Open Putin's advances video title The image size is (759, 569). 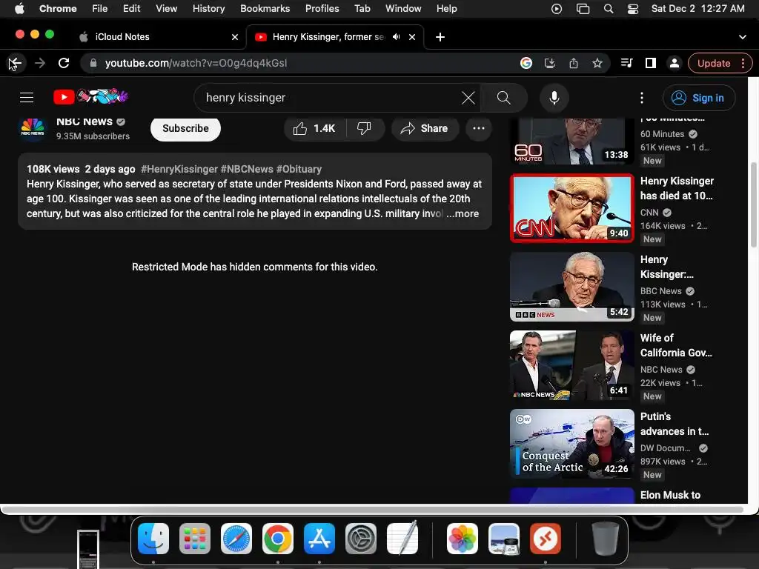(x=675, y=424)
